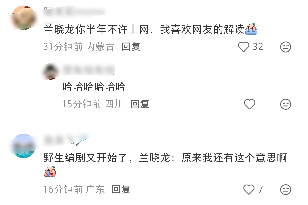Open the blue avatar of Guangdong commenter
The width and height of the screenshot is (308, 205).
click(24, 146)
